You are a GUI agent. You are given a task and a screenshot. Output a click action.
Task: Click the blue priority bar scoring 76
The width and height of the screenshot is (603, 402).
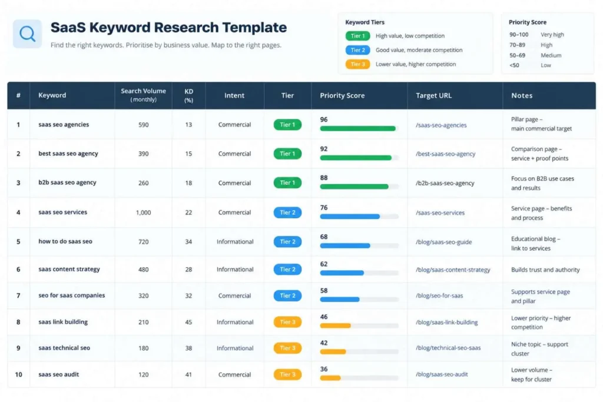(x=350, y=217)
